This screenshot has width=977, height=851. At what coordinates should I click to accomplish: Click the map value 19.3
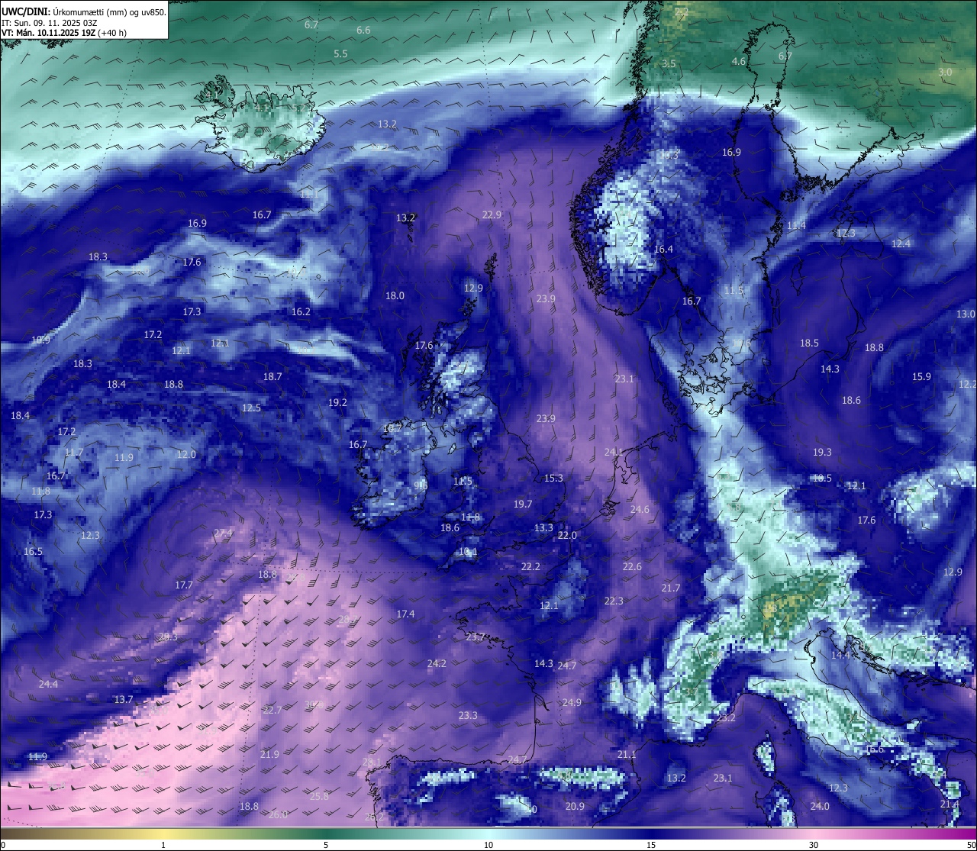pyautogui.click(x=822, y=452)
